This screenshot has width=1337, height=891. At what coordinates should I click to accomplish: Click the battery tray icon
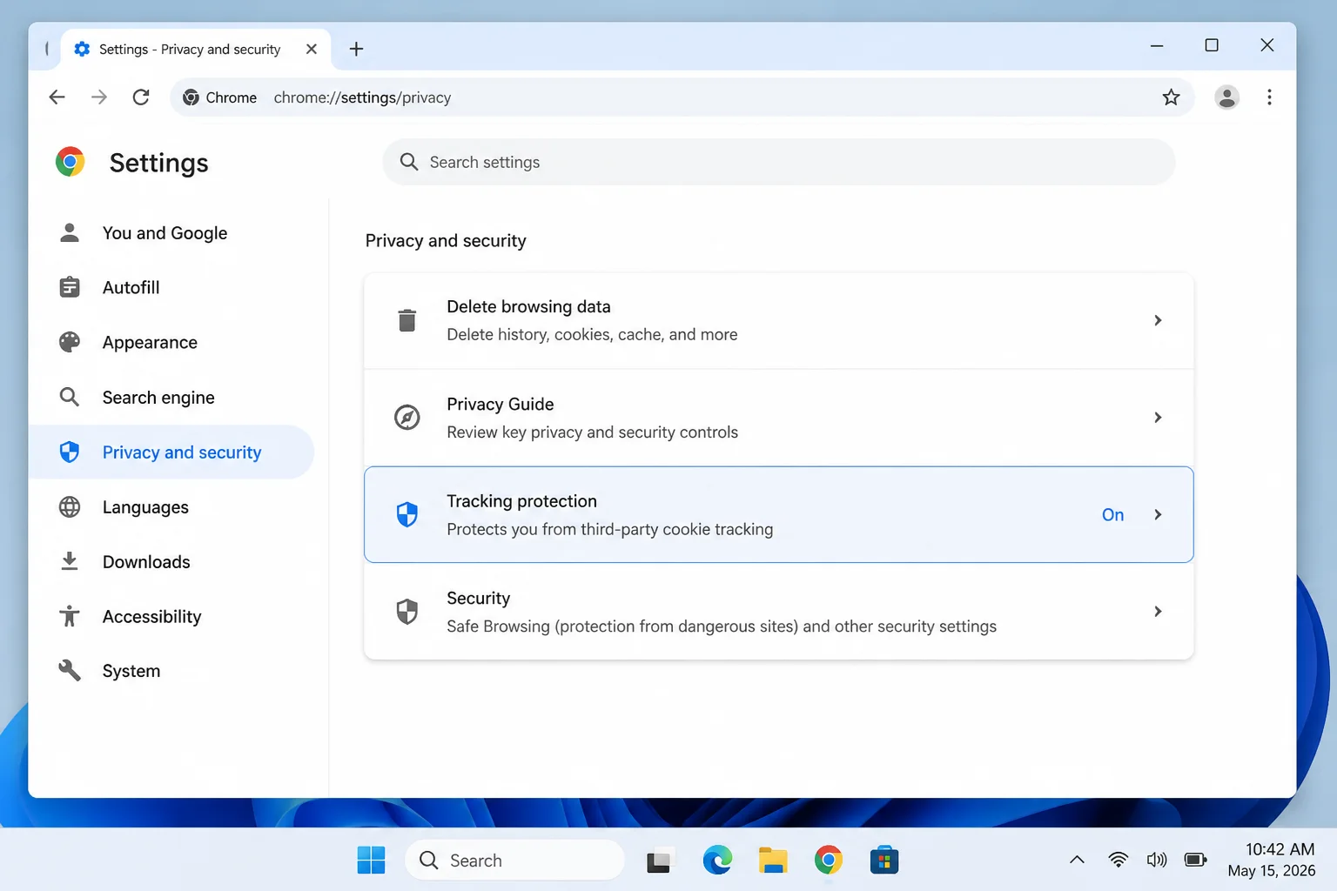(x=1196, y=860)
